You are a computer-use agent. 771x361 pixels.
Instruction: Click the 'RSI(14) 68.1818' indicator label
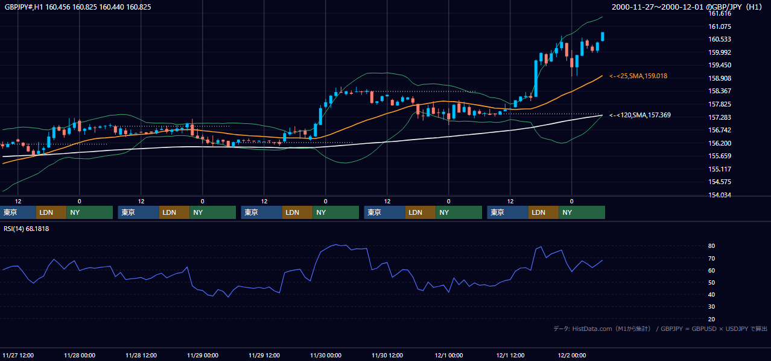(27, 229)
